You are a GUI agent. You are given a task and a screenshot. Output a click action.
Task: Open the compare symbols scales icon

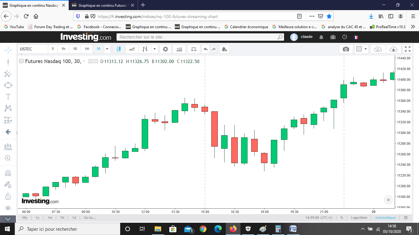click(x=194, y=49)
